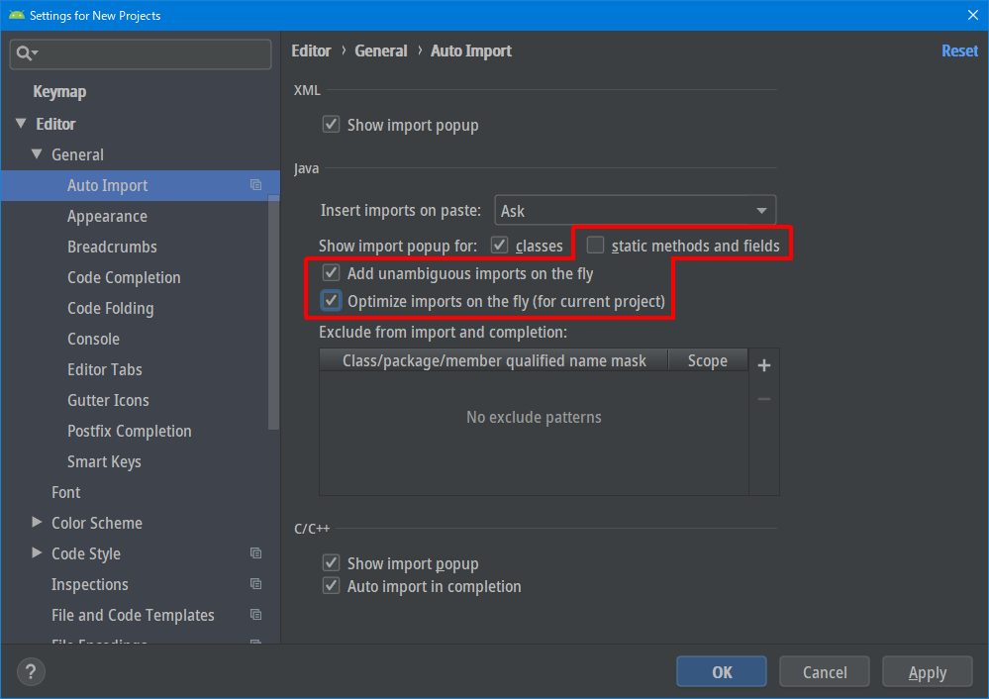Toggle XML Show import popup checkbox
Viewport: 989px width, 699px height.
coord(331,125)
